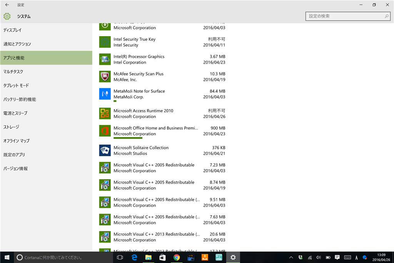The height and width of the screenshot is (263, 394).
Task: Show hidden icons in system tray
Action: click(x=291, y=258)
